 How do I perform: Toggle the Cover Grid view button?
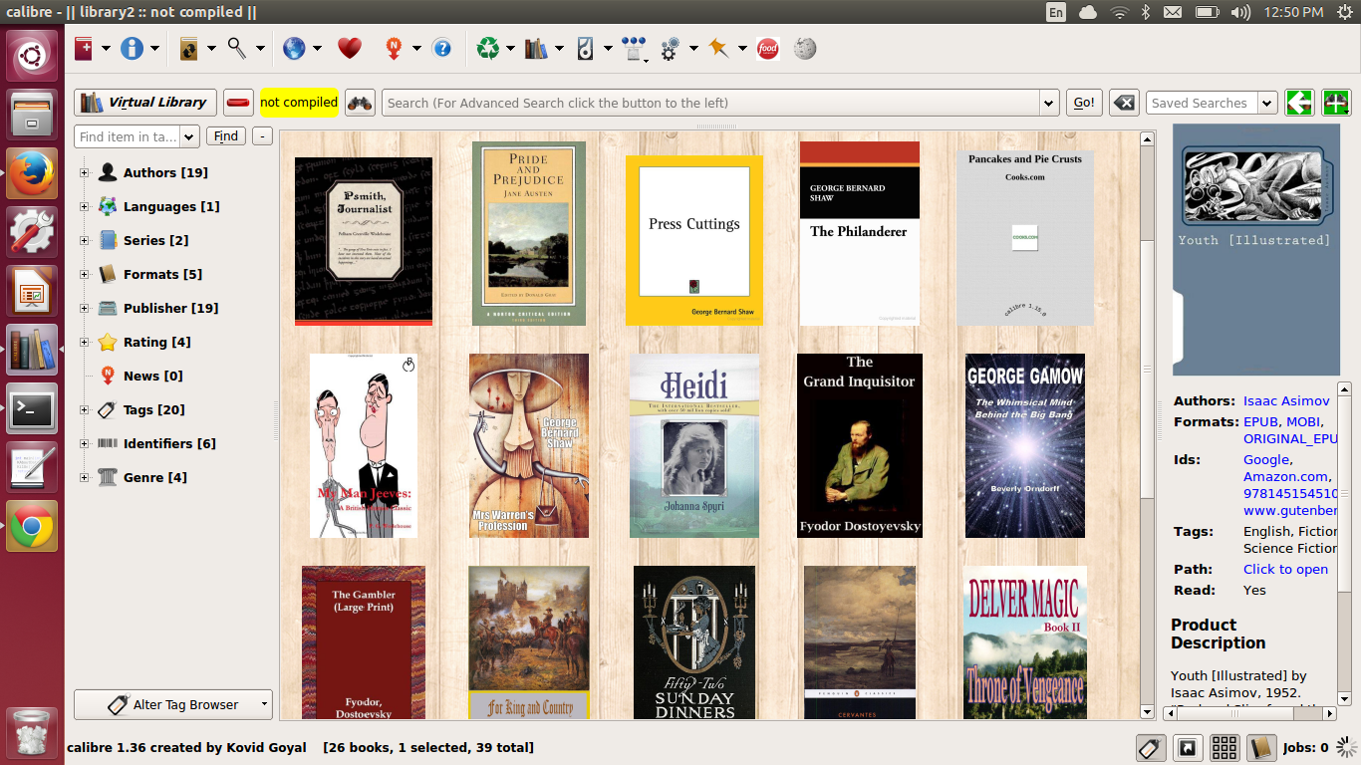click(x=1225, y=747)
